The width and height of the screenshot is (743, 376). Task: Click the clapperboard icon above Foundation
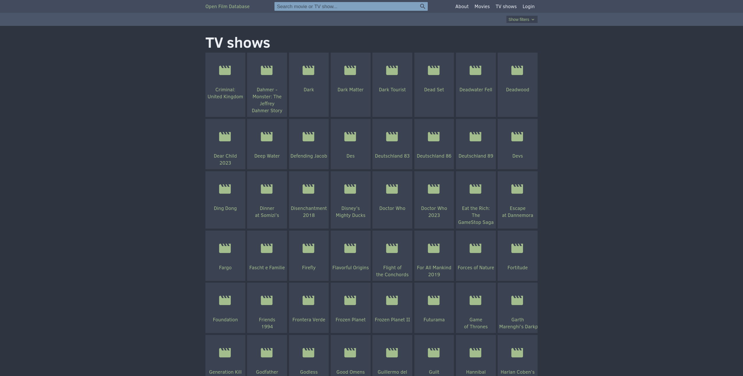coord(225,300)
